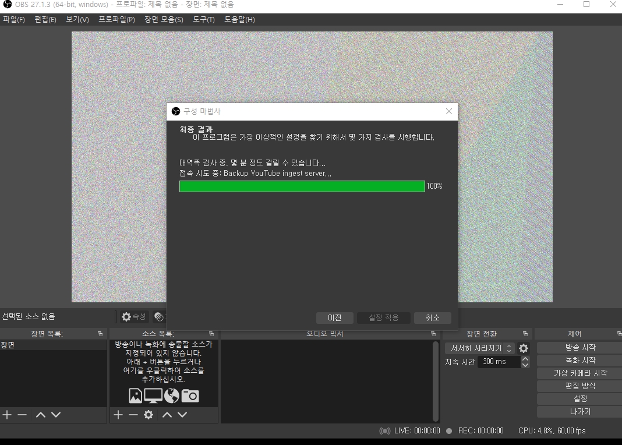The width and height of the screenshot is (622, 445).
Task: Add a source with plus icon
Action: click(x=118, y=415)
